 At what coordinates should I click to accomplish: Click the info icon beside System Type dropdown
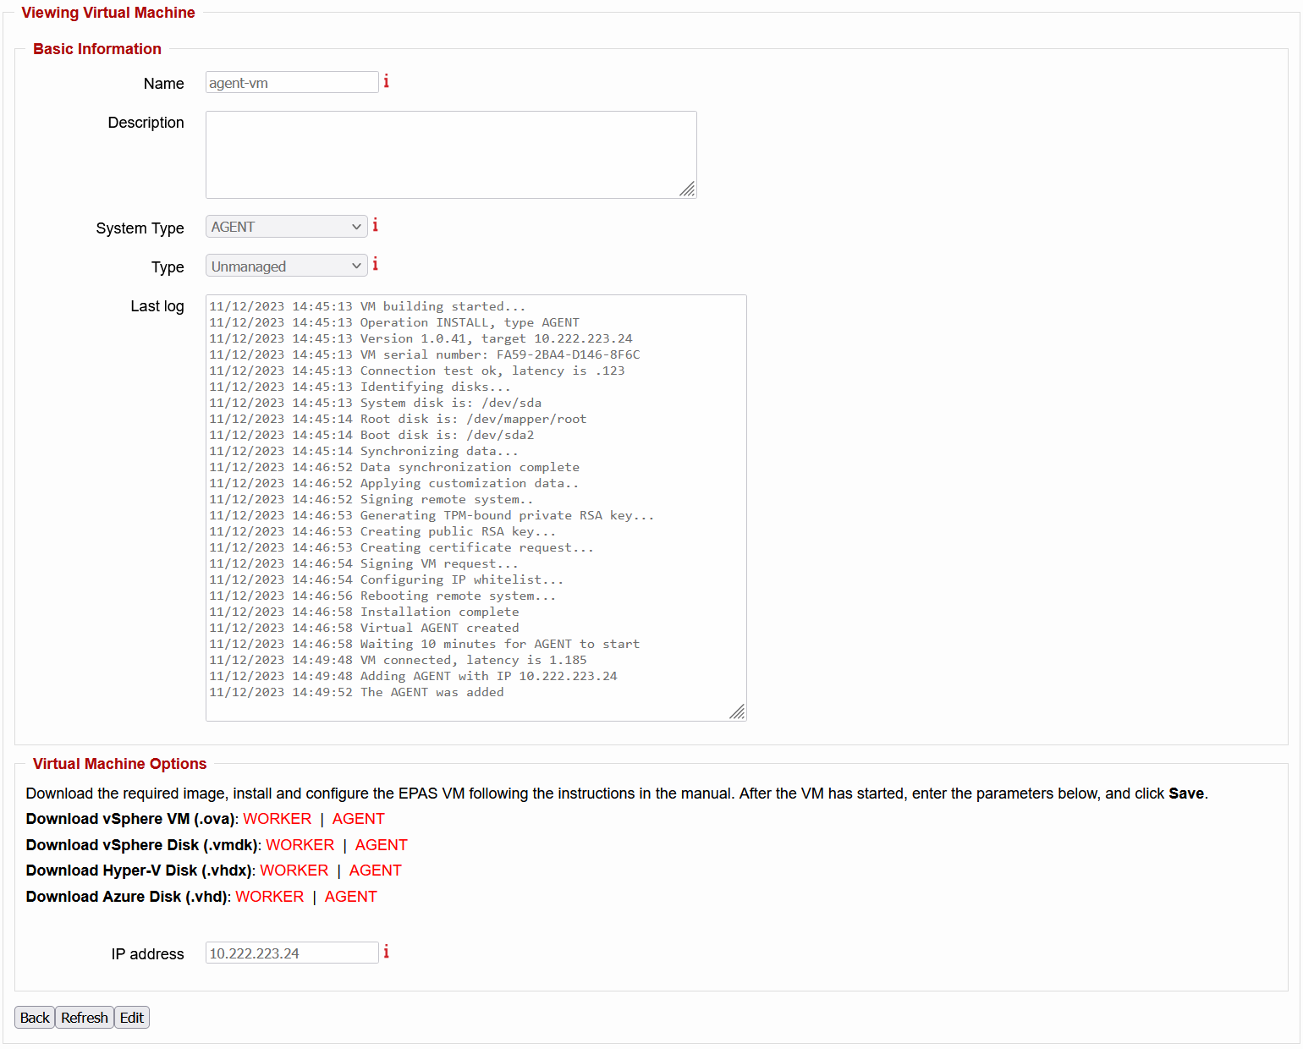tap(375, 225)
